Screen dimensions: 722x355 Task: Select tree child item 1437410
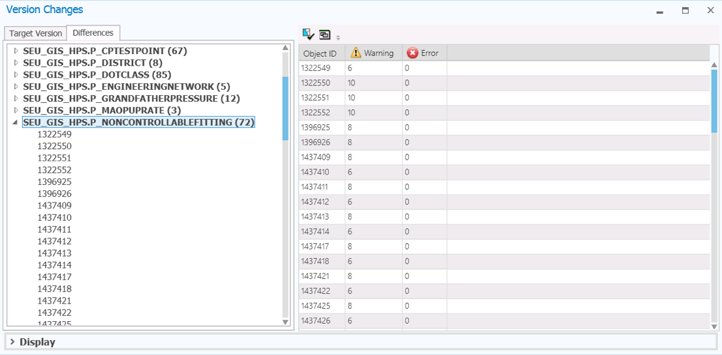coord(54,218)
